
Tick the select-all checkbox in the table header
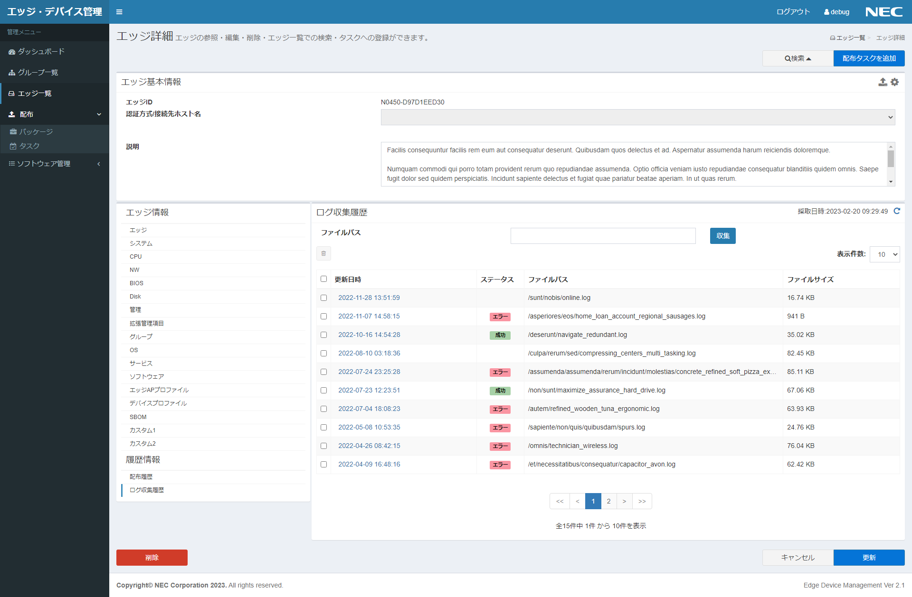point(323,279)
